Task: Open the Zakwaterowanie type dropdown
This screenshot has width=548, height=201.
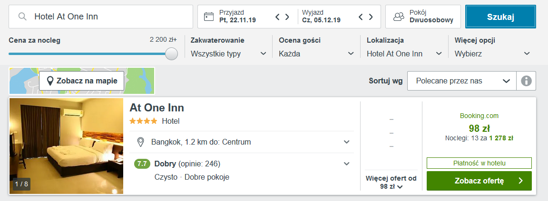Action: pyautogui.click(x=228, y=54)
